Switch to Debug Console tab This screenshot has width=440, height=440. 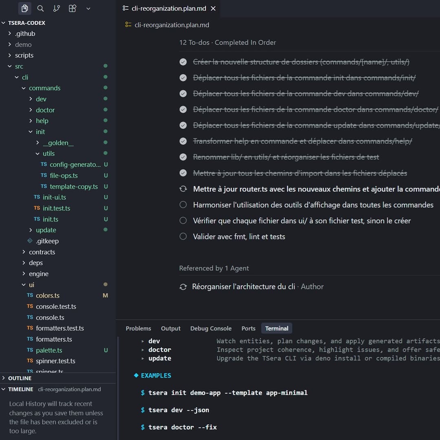coord(211,328)
